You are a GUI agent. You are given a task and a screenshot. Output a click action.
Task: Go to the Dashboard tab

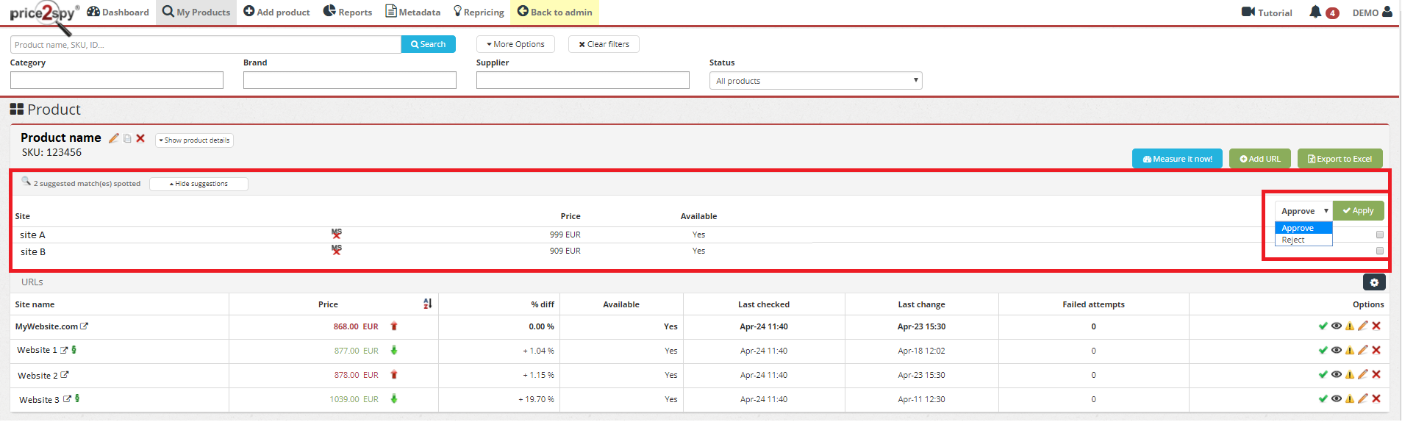click(118, 12)
